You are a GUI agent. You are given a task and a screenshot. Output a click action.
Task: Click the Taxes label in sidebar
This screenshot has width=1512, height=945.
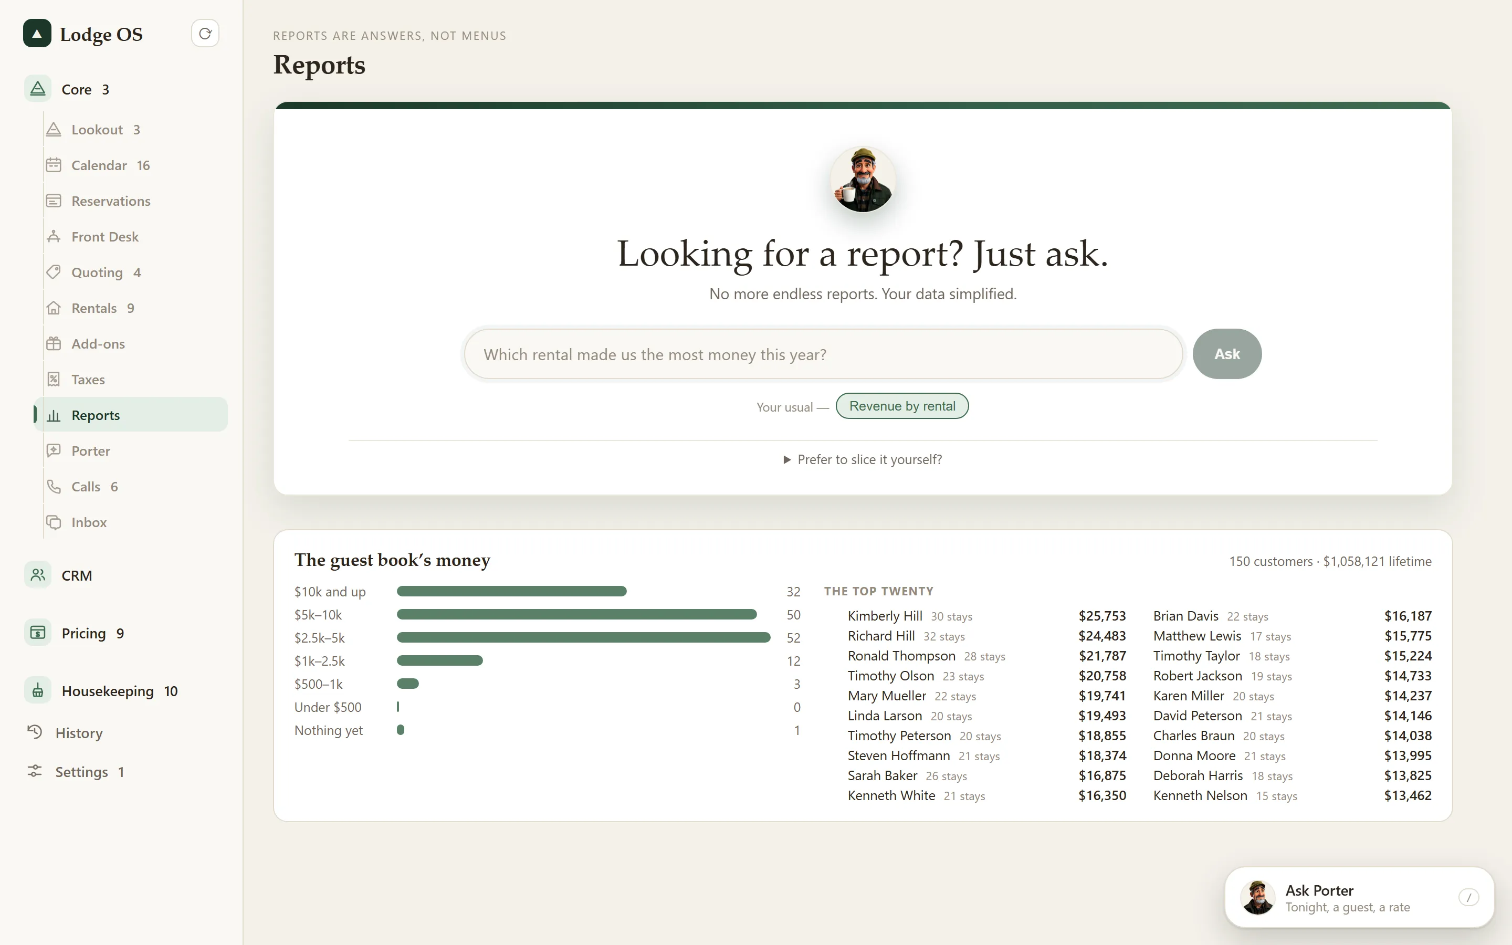point(88,380)
